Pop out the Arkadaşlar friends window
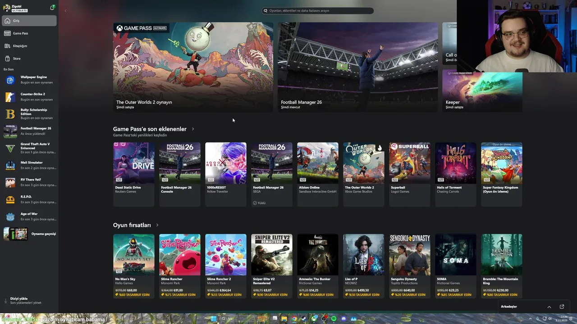 (x=562, y=307)
